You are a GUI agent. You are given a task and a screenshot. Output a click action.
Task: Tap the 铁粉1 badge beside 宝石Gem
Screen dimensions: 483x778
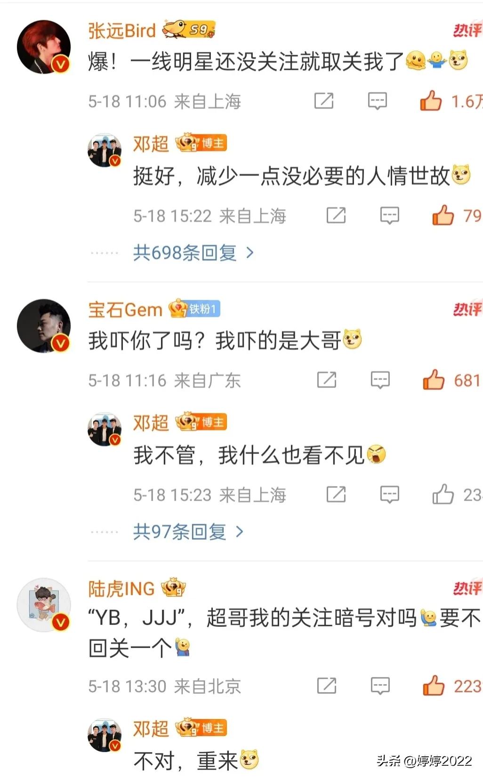(203, 309)
